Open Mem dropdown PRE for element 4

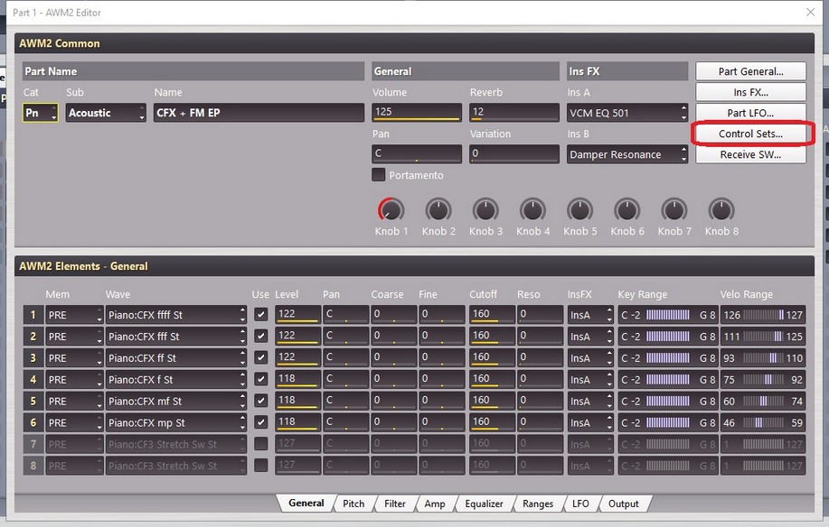74,380
